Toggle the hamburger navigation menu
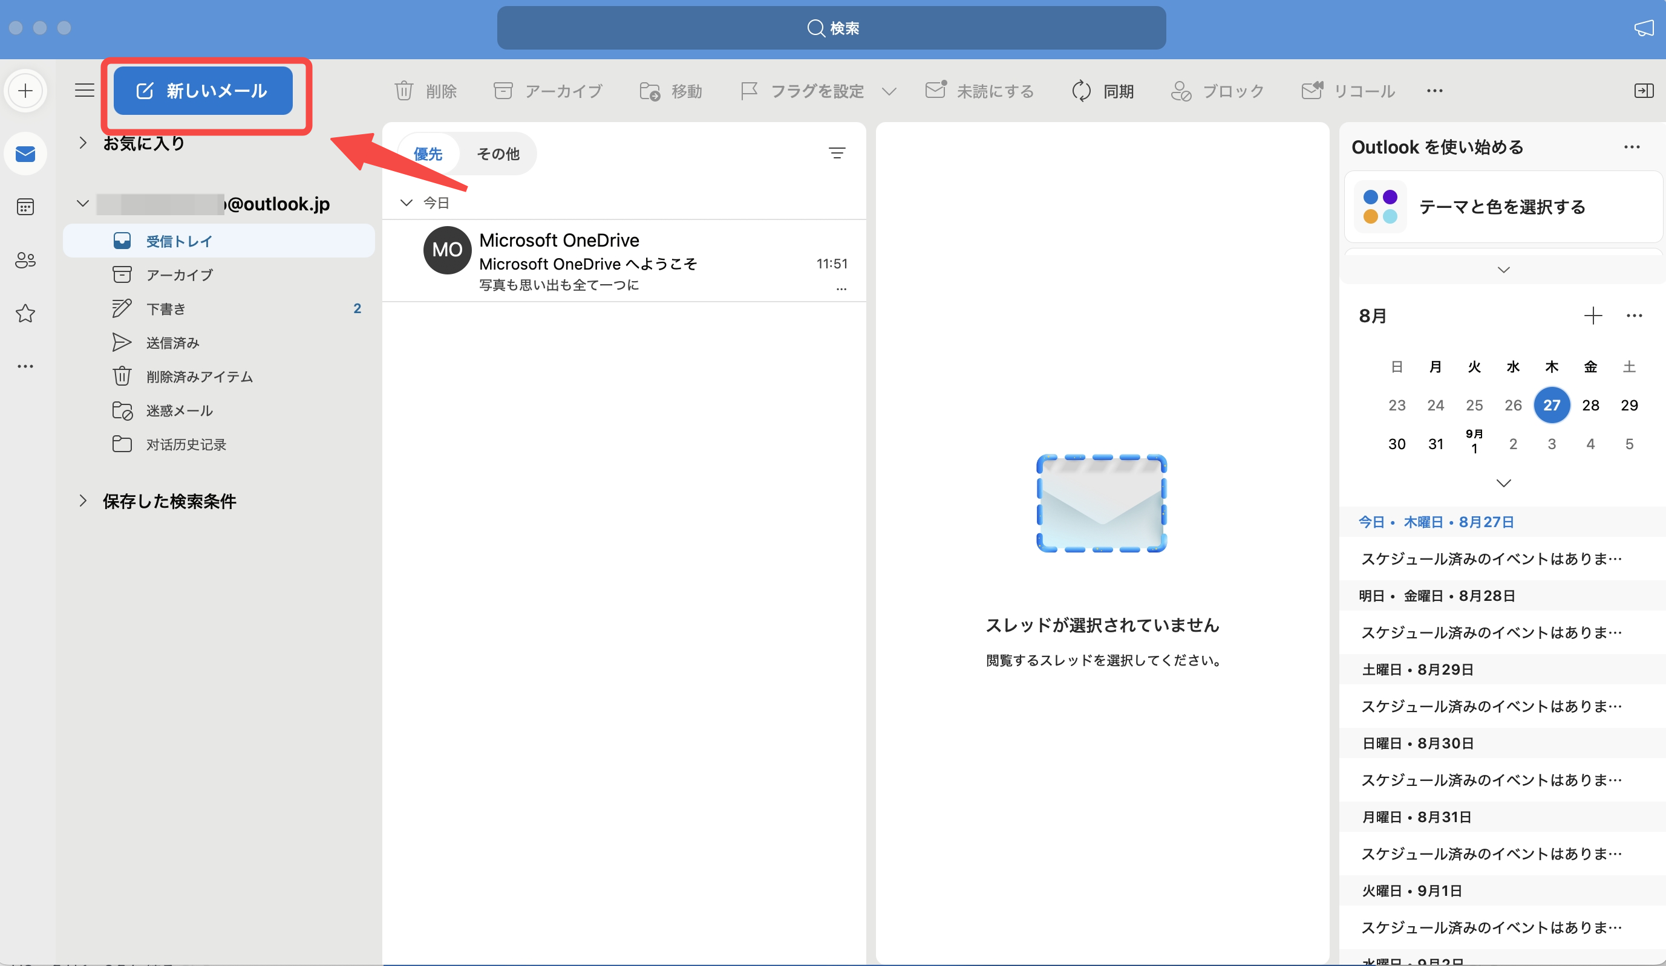Screen dimensions: 1666x966 click(x=85, y=91)
